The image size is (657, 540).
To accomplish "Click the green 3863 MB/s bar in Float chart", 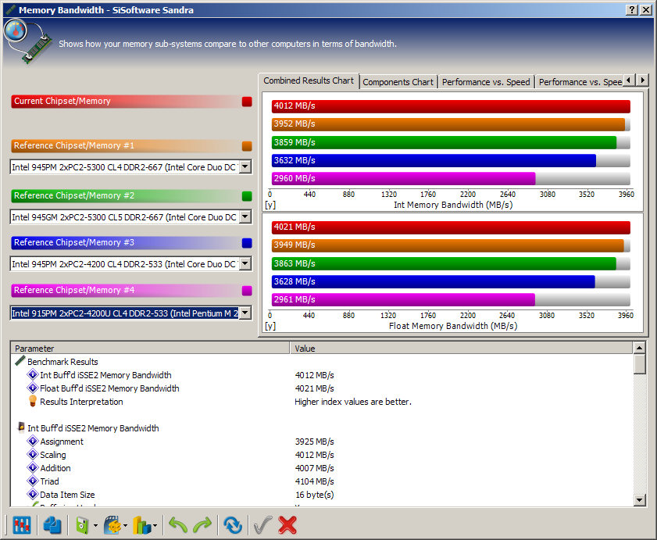I will click(444, 263).
